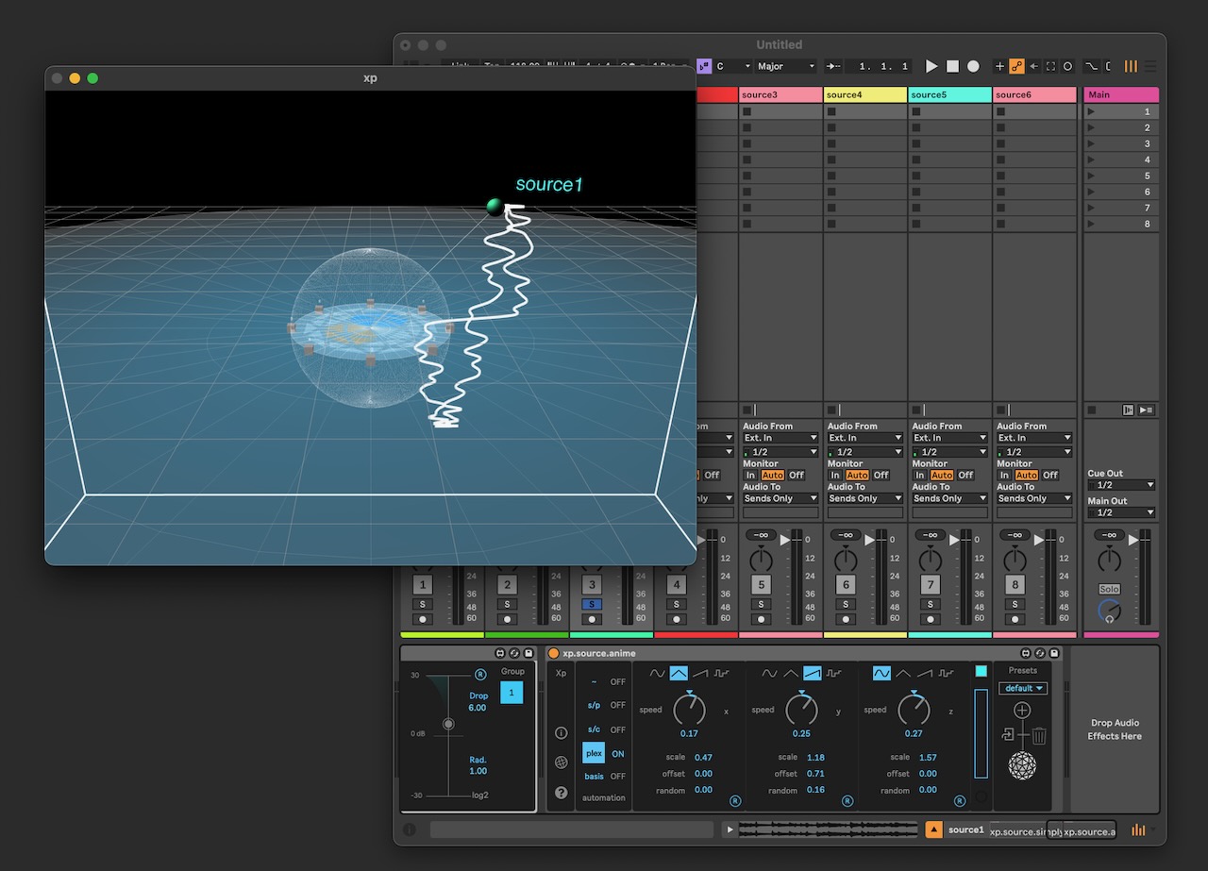This screenshot has height=871, width=1208.
Task: Click the question mark help icon
Action: point(562,793)
